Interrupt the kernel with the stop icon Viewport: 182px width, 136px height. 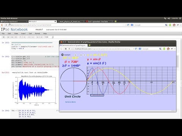pos(41,37)
